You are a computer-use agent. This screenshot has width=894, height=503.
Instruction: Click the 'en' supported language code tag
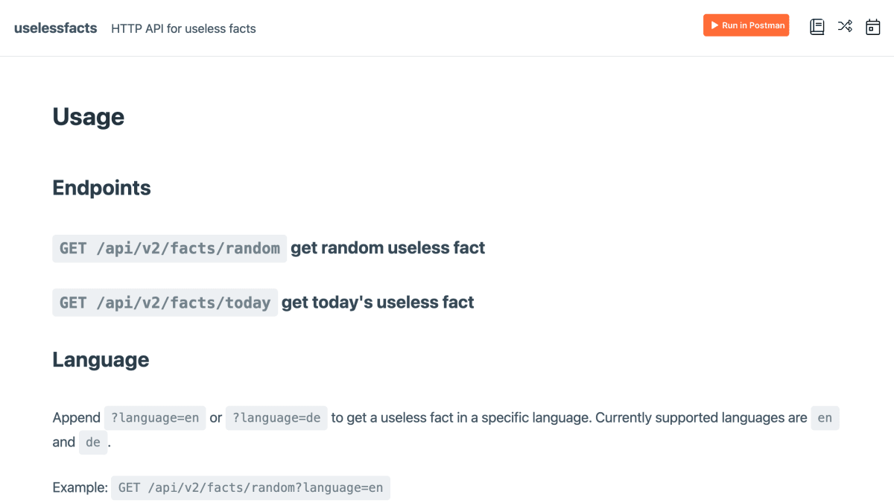(x=825, y=418)
